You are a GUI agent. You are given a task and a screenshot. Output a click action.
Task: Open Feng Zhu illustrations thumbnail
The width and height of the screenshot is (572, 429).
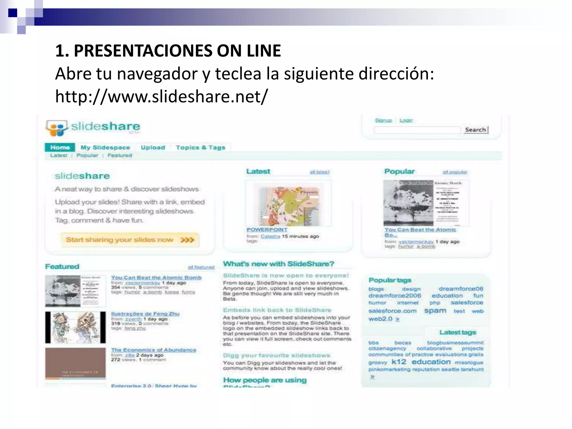(x=75, y=327)
